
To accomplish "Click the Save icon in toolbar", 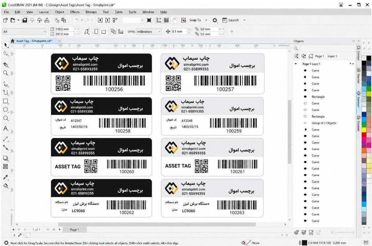I will (x=25, y=20).
